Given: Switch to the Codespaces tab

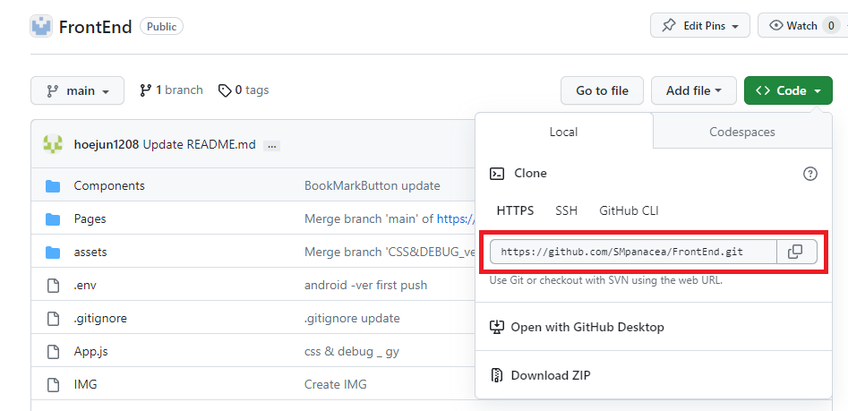Looking at the screenshot, I should (742, 132).
